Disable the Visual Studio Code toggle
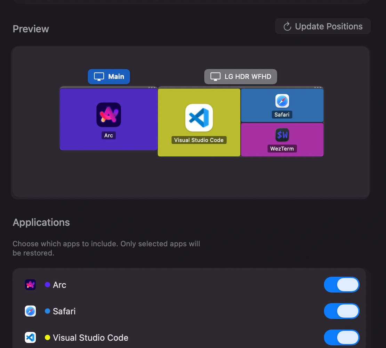The width and height of the screenshot is (386, 348). click(x=342, y=338)
